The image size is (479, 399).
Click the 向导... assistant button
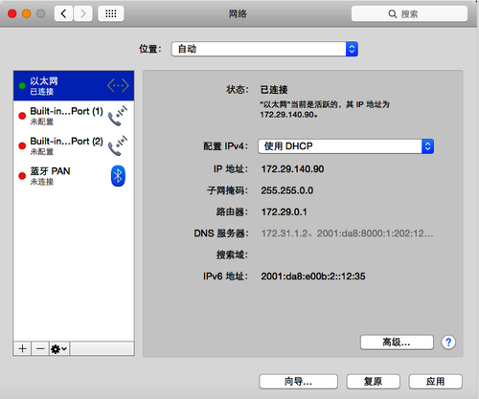[298, 382]
